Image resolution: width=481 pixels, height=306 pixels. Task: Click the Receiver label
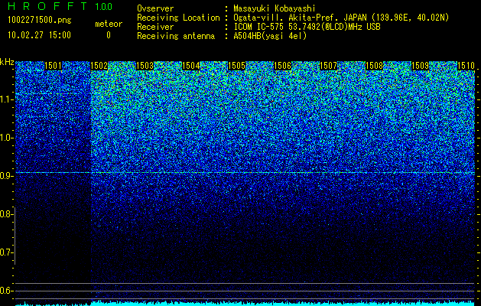(155, 27)
